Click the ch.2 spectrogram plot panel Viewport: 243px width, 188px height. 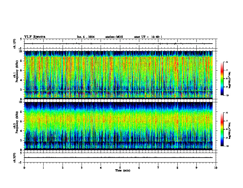pos(118,126)
